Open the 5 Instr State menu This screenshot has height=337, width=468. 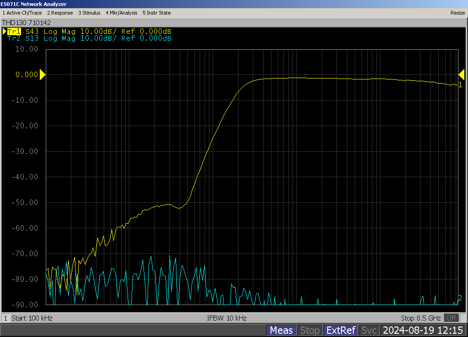(x=156, y=13)
